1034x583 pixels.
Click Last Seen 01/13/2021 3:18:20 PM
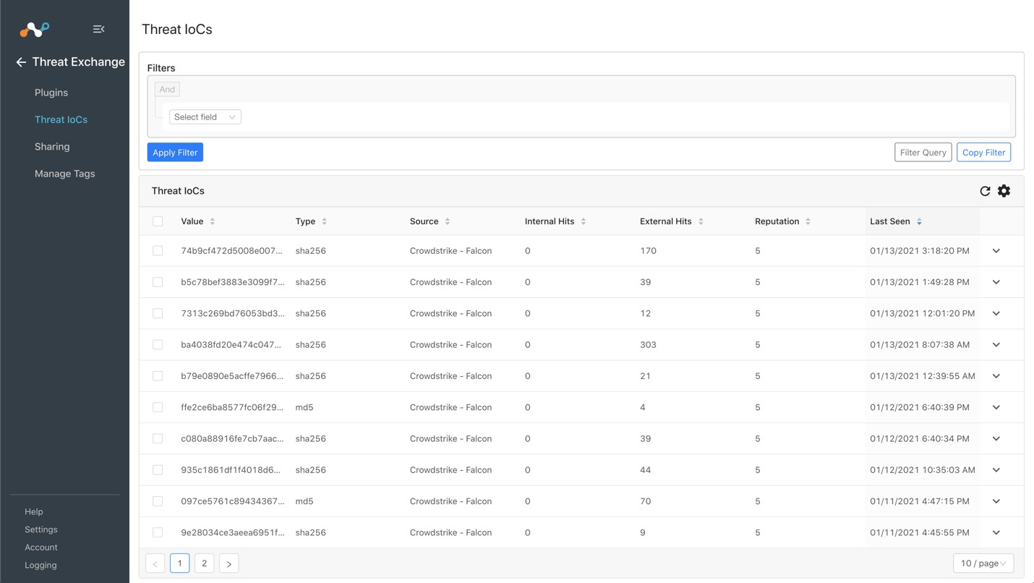(920, 251)
